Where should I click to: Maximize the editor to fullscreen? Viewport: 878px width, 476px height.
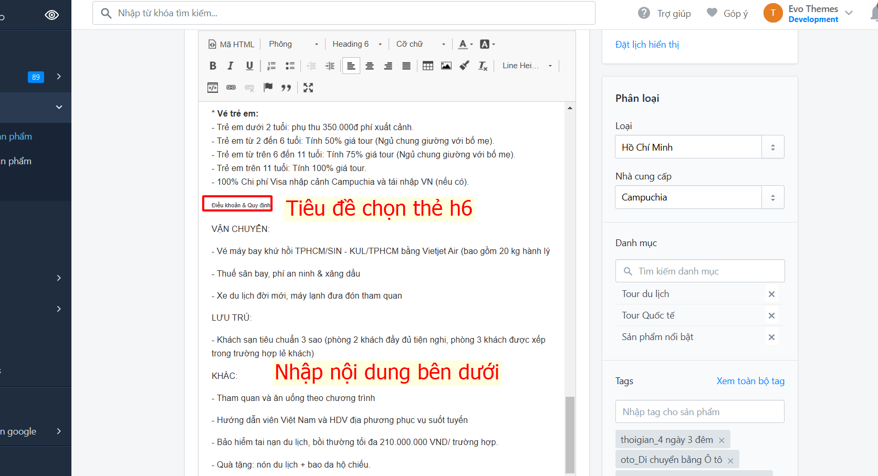(x=308, y=88)
